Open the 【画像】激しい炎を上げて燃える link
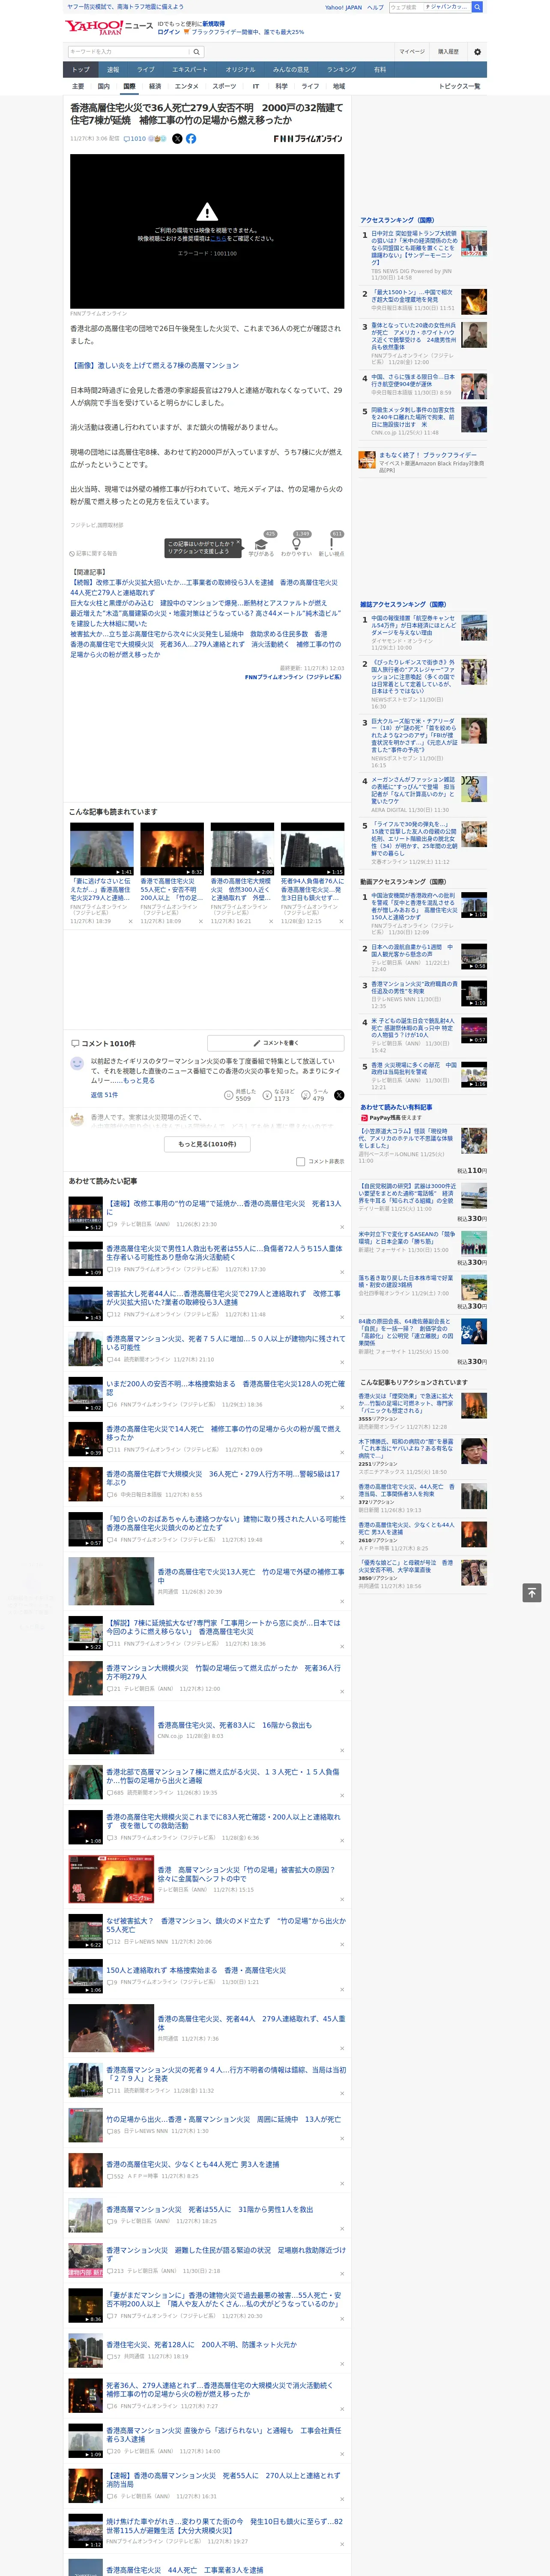 (x=155, y=365)
